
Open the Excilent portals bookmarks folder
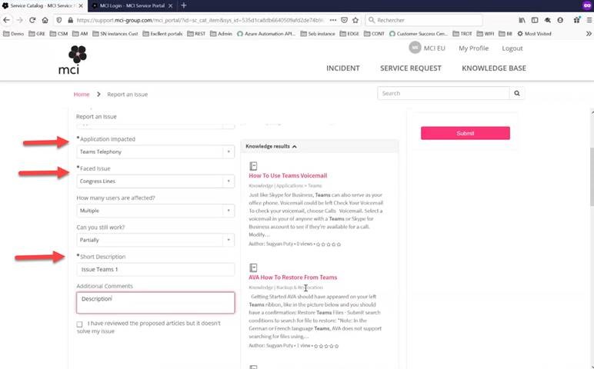click(162, 34)
